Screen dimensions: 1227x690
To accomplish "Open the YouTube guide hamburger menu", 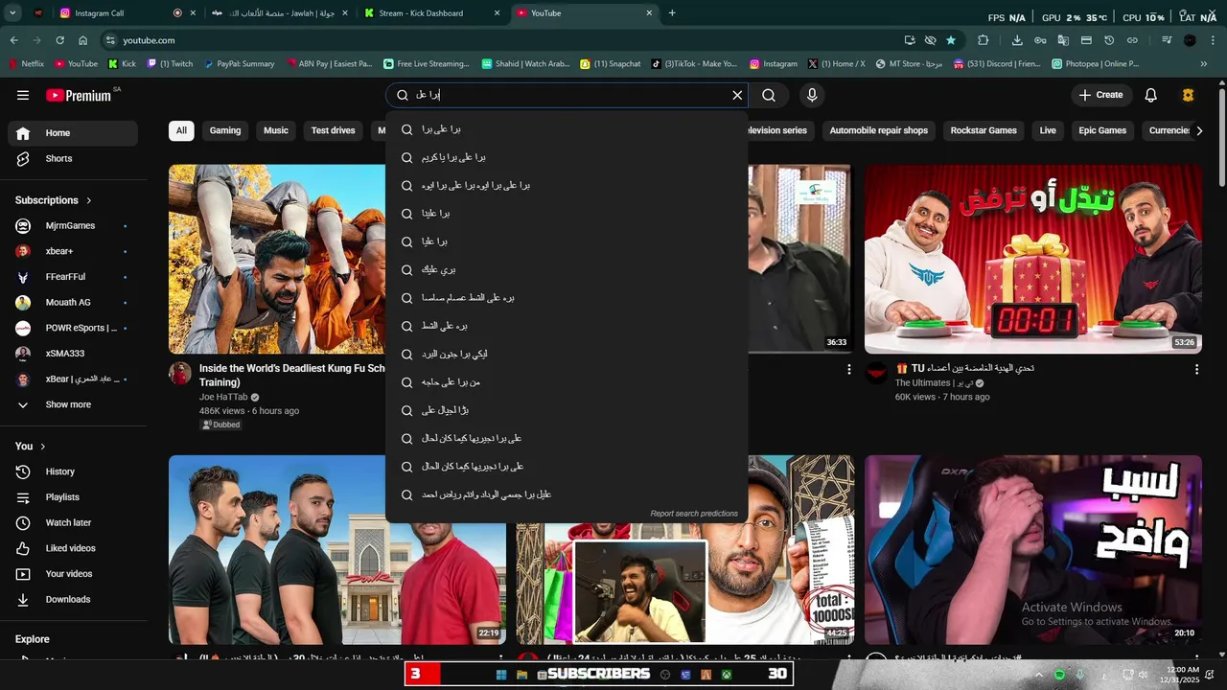I will tap(23, 95).
